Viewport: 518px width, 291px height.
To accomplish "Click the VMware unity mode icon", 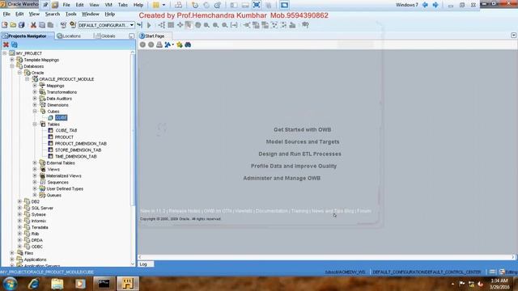I will click(268, 5).
